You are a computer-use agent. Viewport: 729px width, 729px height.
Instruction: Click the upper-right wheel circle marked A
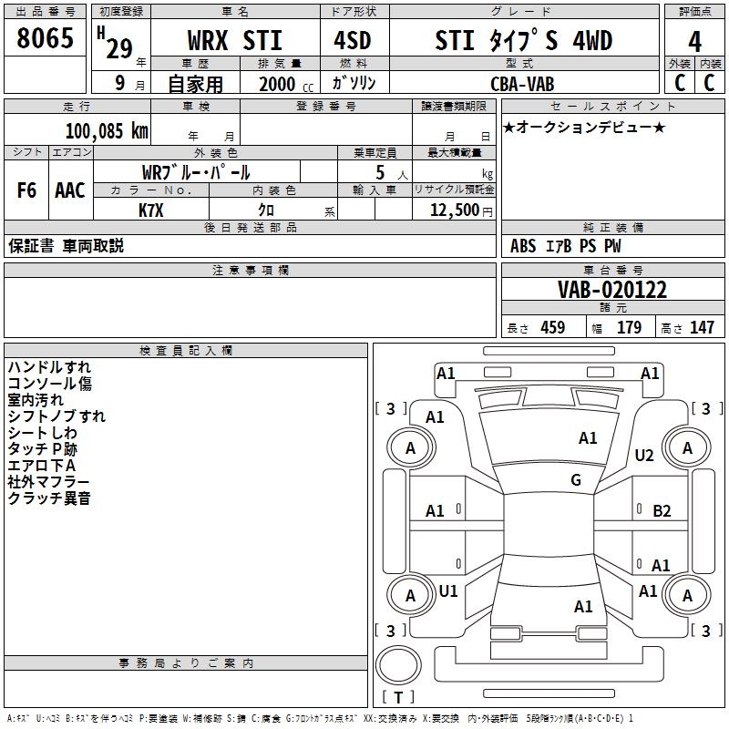[x=687, y=447]
